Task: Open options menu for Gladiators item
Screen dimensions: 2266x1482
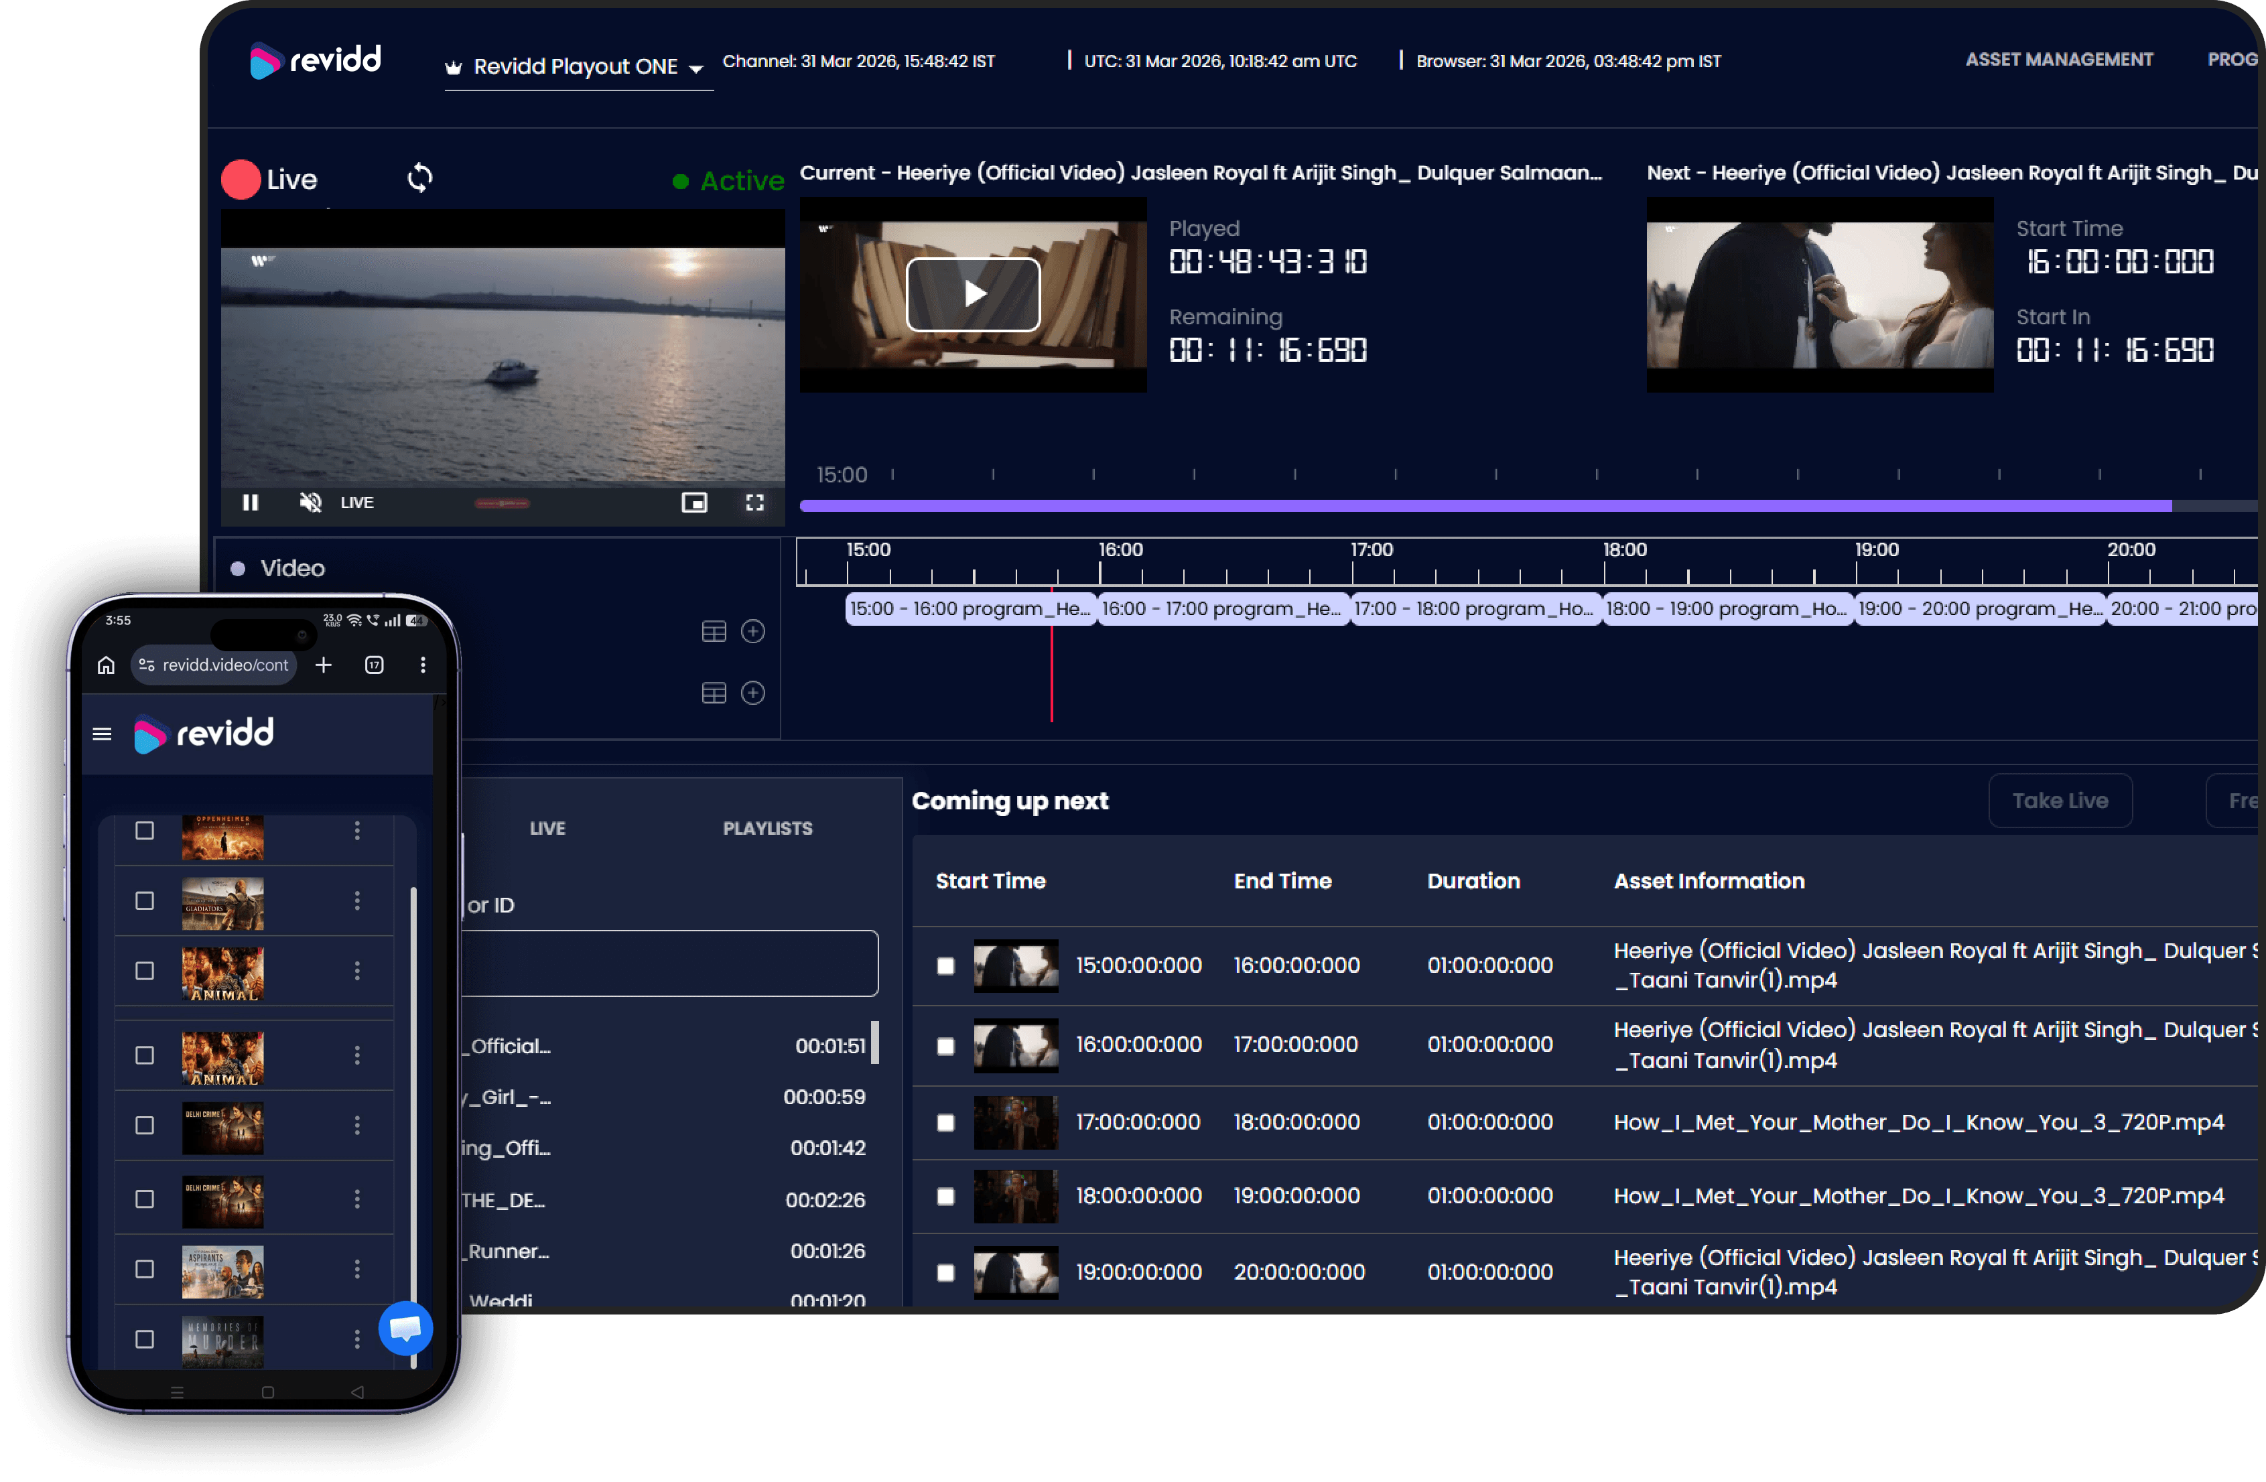Action: [x=357, y=900]
